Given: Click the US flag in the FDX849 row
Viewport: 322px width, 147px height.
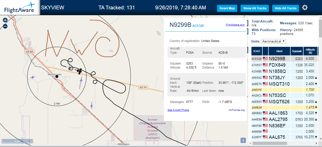Looking at the screenshot, I should tap(265, 65).
